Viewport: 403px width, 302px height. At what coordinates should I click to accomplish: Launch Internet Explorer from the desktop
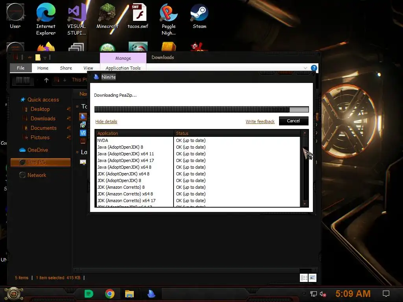pyautogui.click(x=46, y=19)
